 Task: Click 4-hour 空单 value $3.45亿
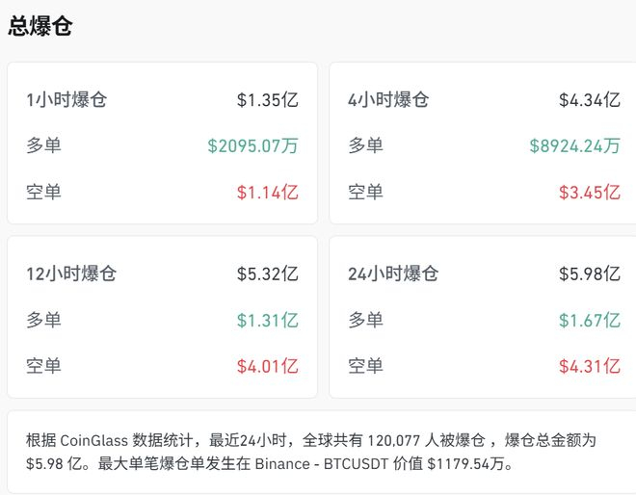pyautogui.click(x=590, y=193)
